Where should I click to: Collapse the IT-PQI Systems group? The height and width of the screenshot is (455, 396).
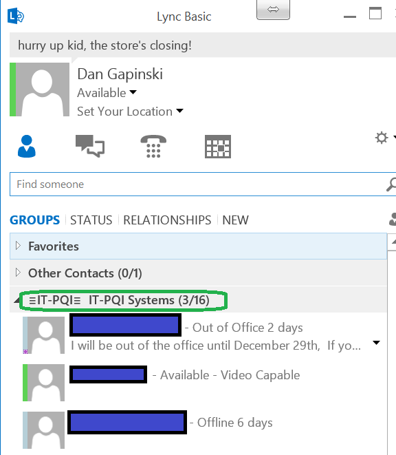(x=16, y=300)
